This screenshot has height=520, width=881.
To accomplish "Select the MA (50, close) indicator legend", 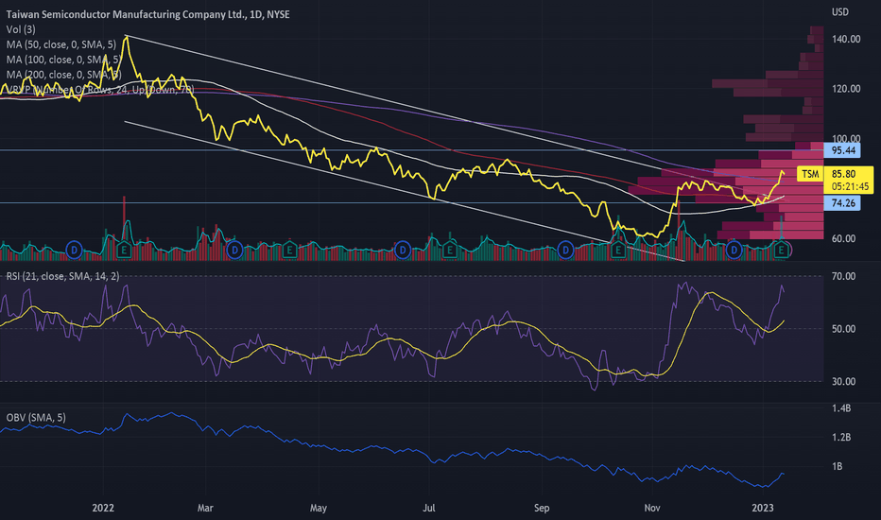I will coord(61,44).
